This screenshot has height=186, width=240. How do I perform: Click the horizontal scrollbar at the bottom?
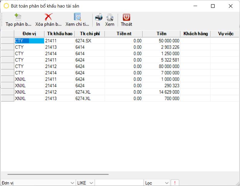(58, 174)
